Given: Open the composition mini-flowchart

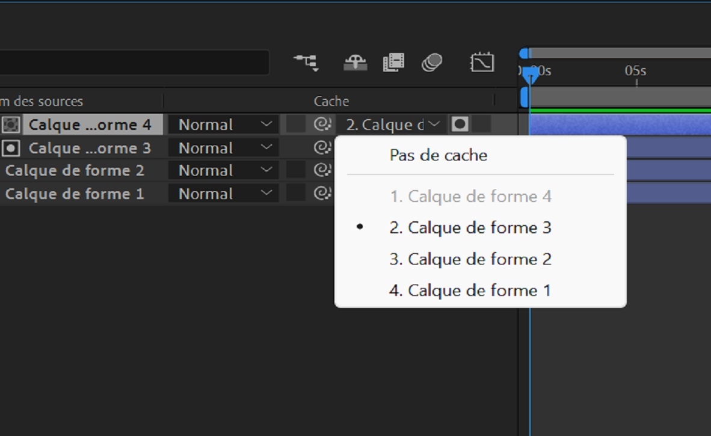Looking at the screenshot, I should [x=306, y=62].
